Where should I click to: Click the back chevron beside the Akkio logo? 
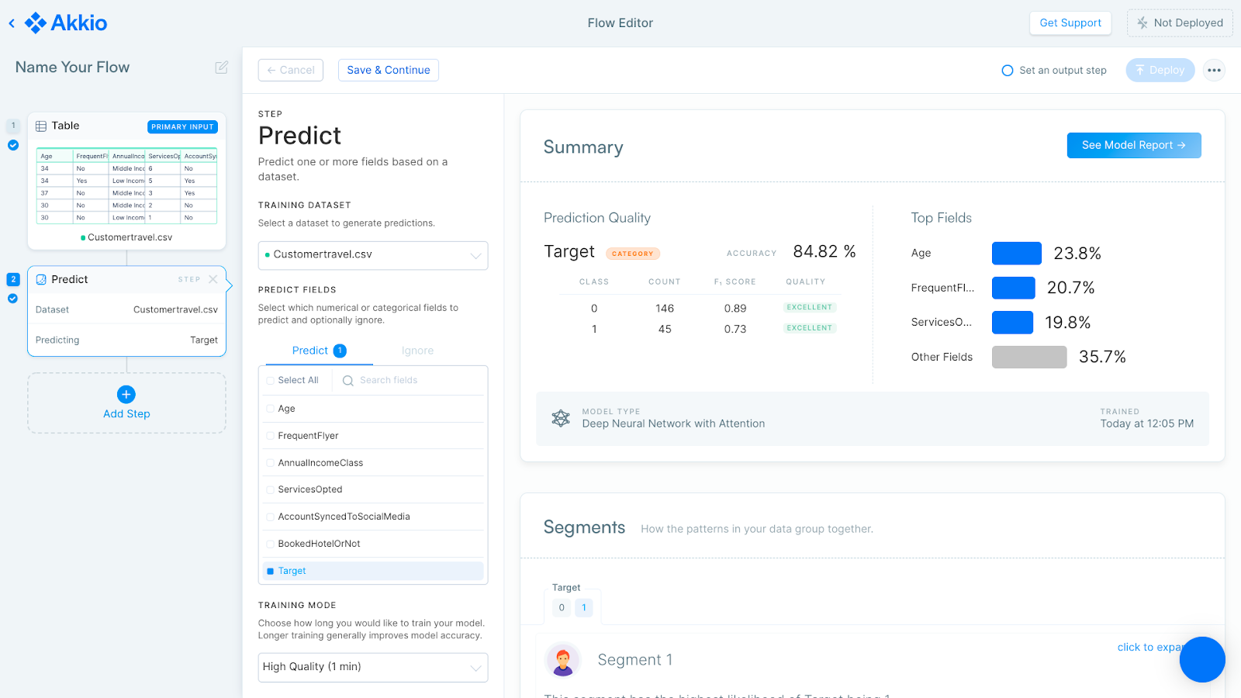pyautogui.click(x=11, y=22)
